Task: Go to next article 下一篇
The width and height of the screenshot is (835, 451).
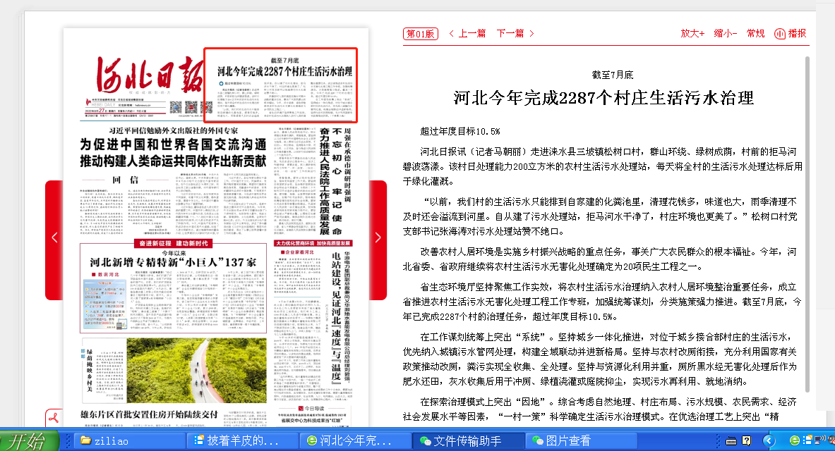Action: pyautogui.click(x=515, y=33)
